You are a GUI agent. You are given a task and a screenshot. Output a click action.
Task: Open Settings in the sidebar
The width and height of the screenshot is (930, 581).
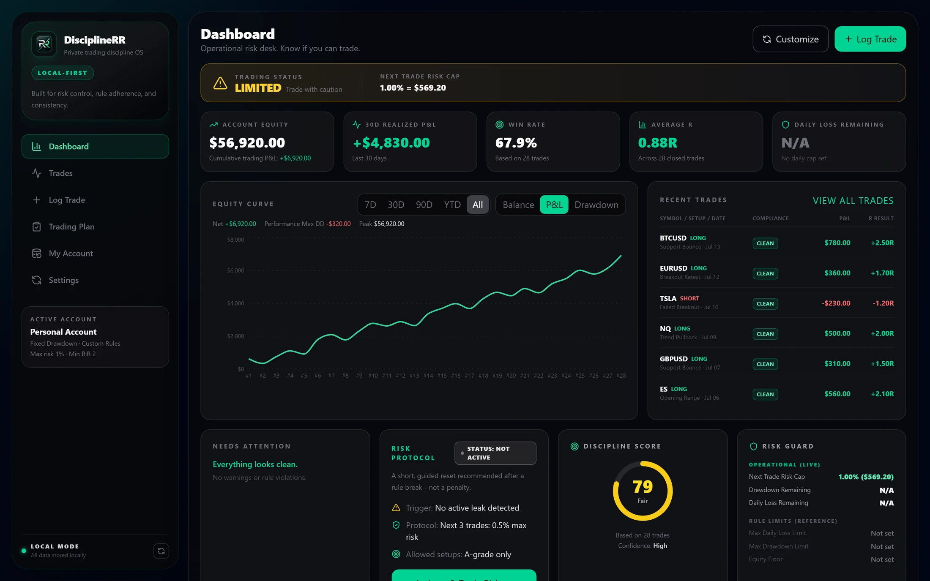pyautogui.click(x=95, y=280)
